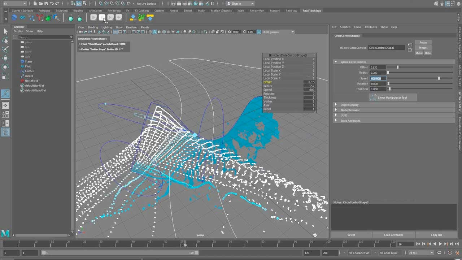Open the No Anim Layer dropdown
Viewport: 462px width, 260px height.
tap(390, 253)
